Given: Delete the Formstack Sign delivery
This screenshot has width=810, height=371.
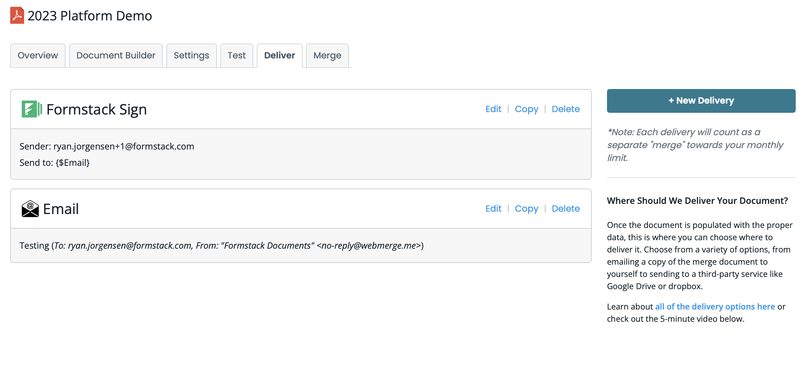Looking at the screenshot, I should tap(566, 109).
